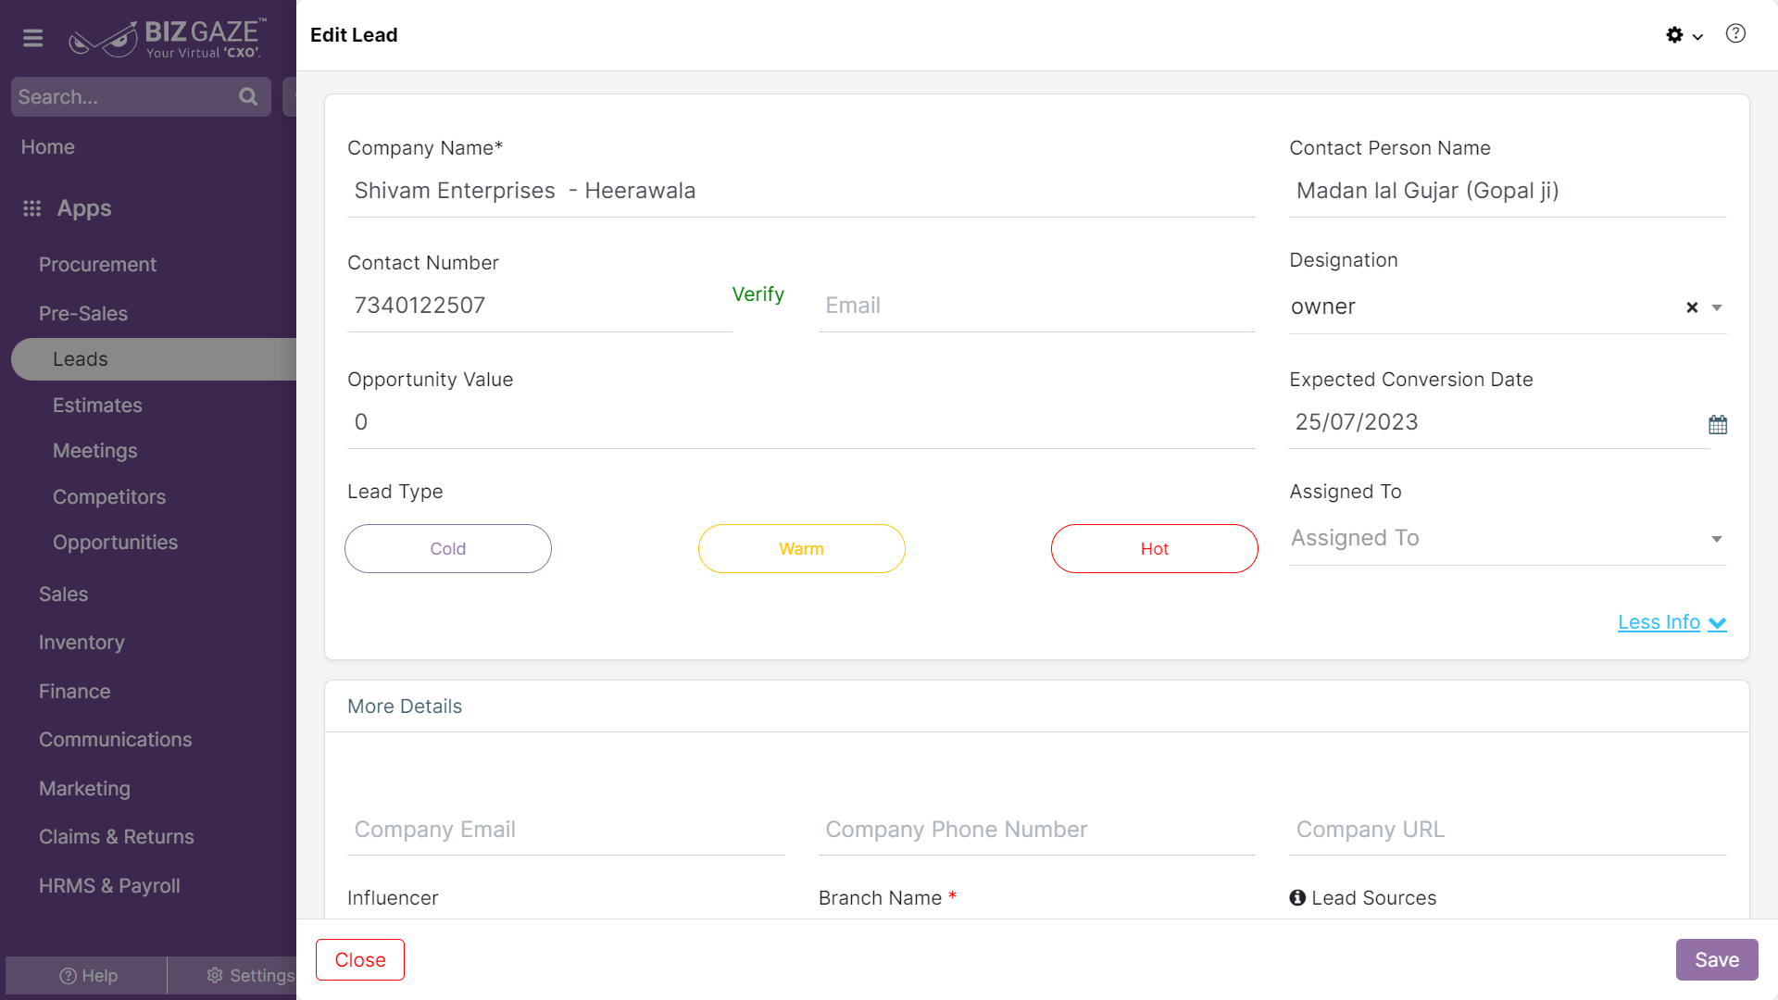Image resolution: width=1778 pixels, height=1000 pixels.
Task: Clear the owner designation with the X
Action: click(x=1692, y=307)
